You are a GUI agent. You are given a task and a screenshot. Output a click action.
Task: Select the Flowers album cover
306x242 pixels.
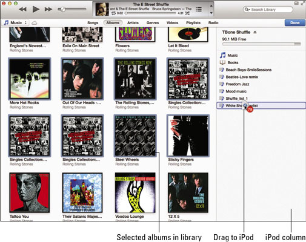pos(135,34)
